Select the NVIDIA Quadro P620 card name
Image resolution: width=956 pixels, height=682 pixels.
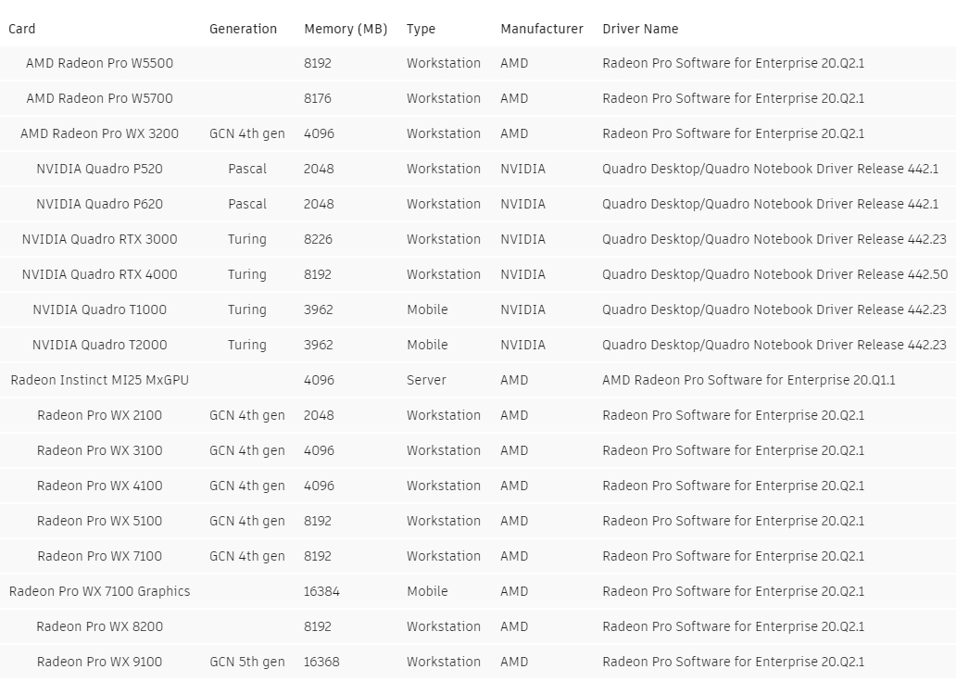tap(99, 204)
